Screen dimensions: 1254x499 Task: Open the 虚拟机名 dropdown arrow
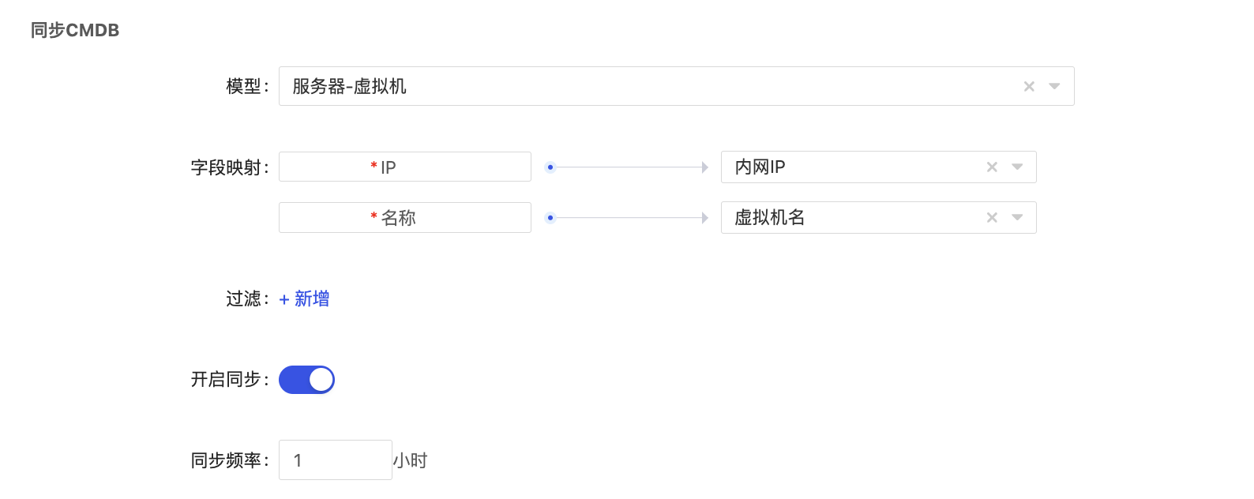[1017, 218]
